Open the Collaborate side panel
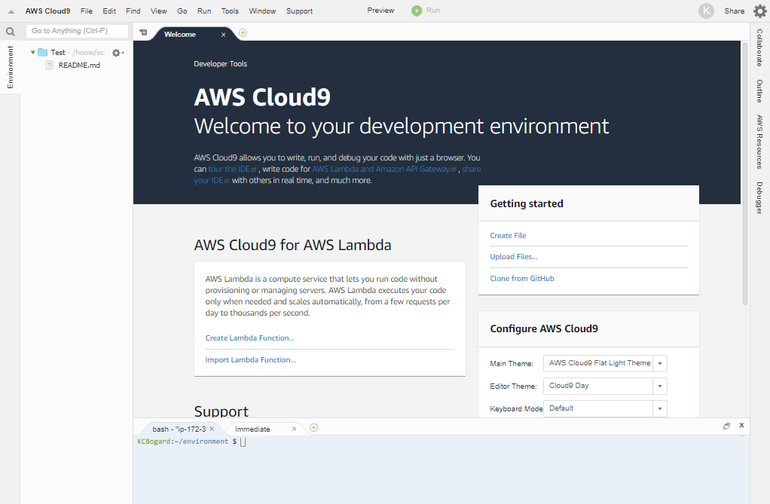Screen dimensions: 770x504 click(x=759, y=47)
